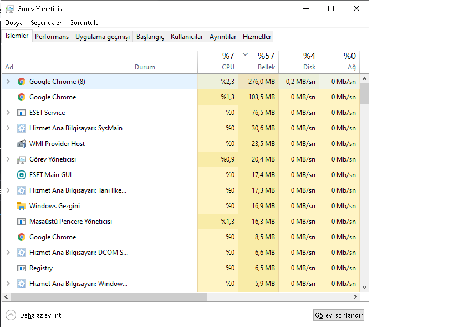454x327 pixels.
Task: Click the gear icon beside Hizmet Ana Bilgisayarı: SysMain
Action: coord(22,128)
